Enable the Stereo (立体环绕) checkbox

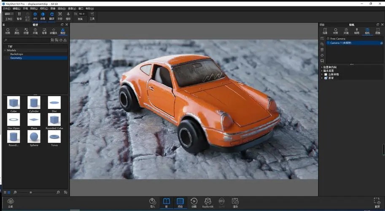326,74
